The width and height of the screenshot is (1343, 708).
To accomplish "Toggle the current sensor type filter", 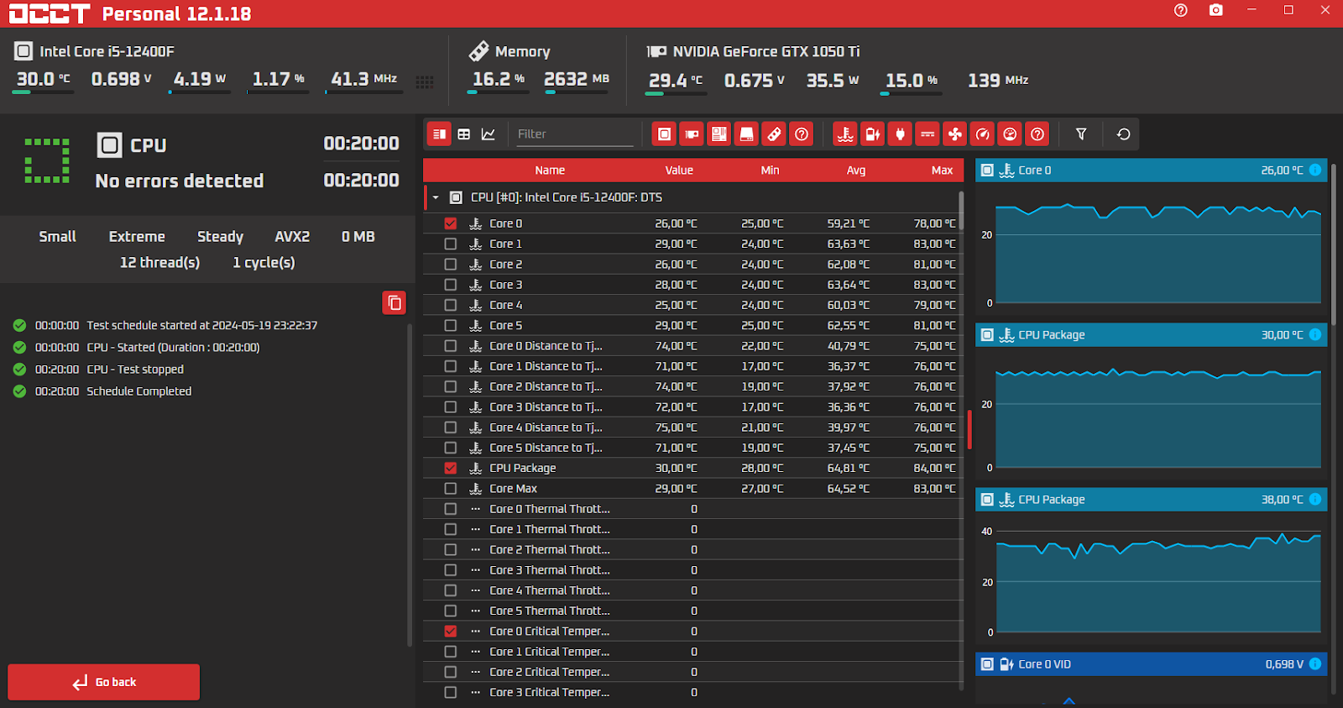I will pos(928,134).
